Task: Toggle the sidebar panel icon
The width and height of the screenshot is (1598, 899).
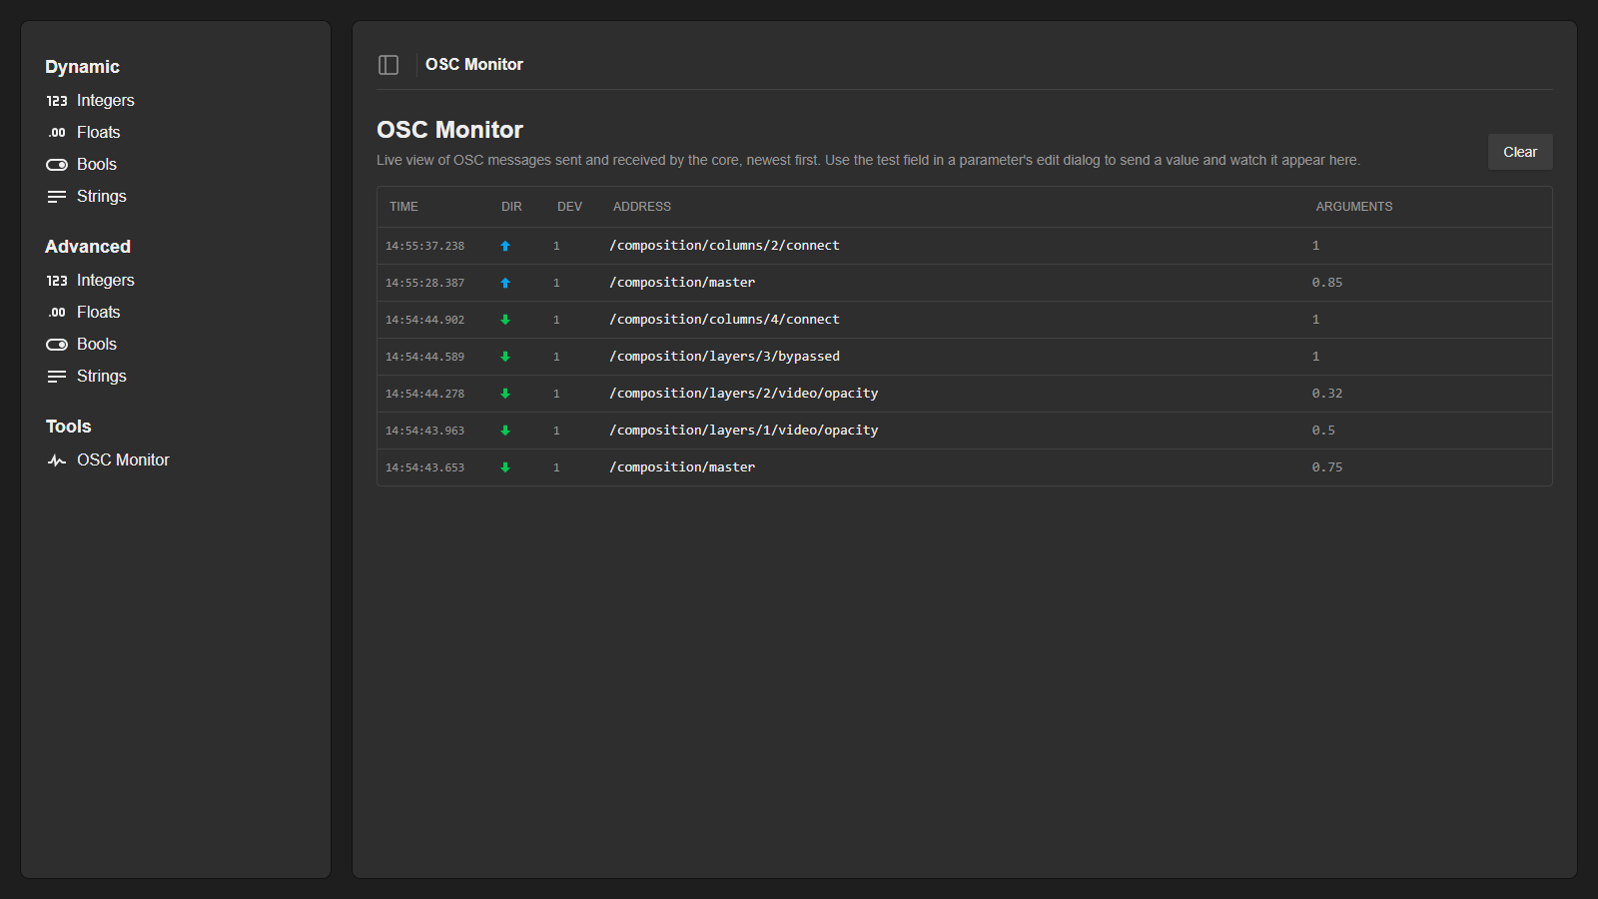Action: click(389, 65)
